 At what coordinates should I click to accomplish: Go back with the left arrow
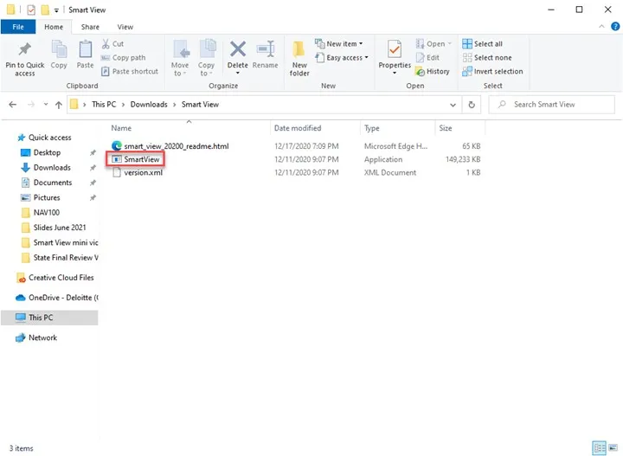(x=13, y=105)
